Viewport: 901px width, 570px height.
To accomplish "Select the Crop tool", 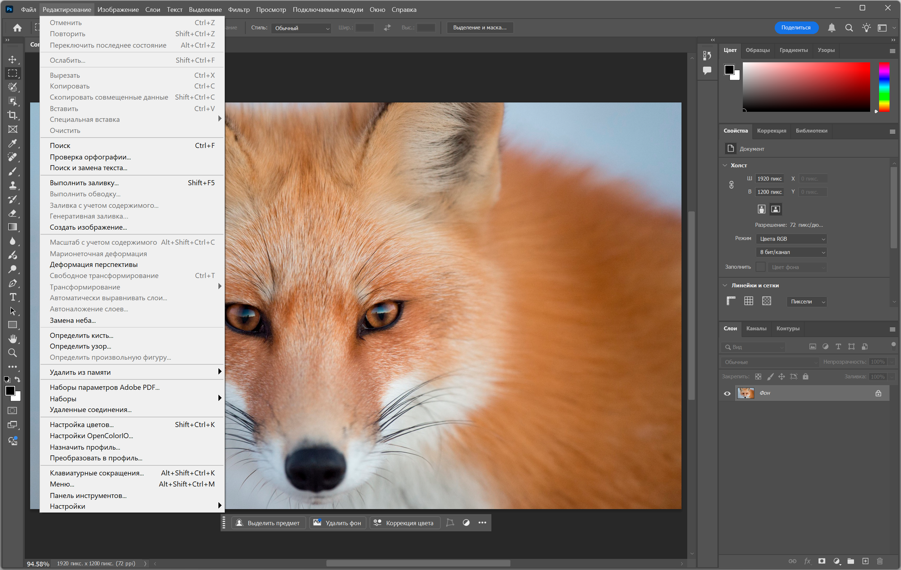I will pyautogui.click(x=13, y=115).
